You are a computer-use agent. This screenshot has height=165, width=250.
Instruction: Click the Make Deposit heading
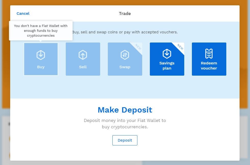125,110
